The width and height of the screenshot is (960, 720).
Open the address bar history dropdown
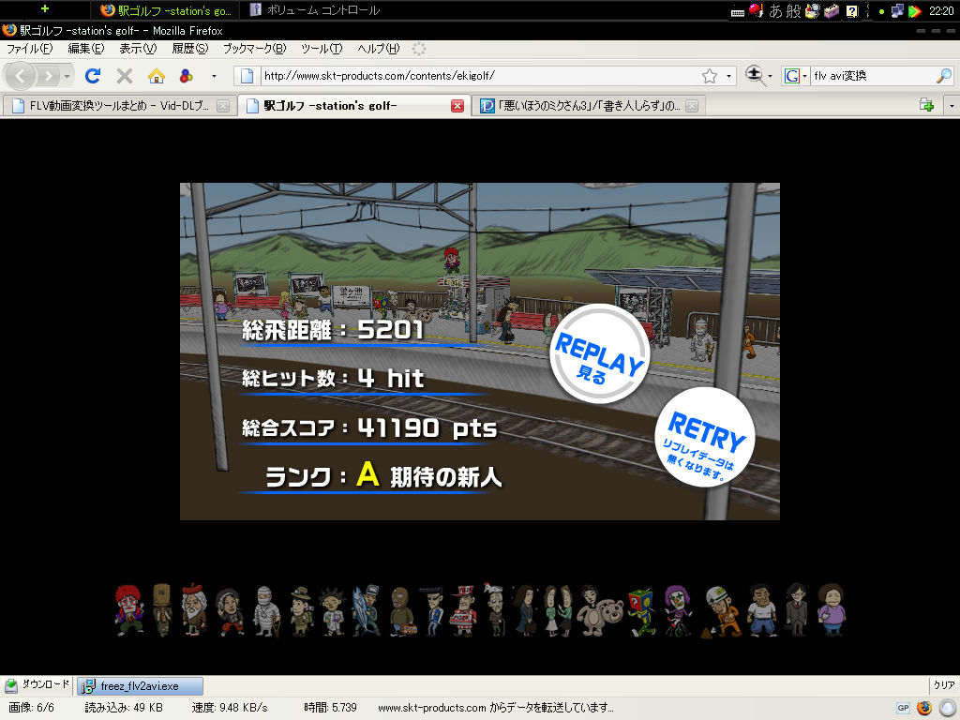[728, 76]
